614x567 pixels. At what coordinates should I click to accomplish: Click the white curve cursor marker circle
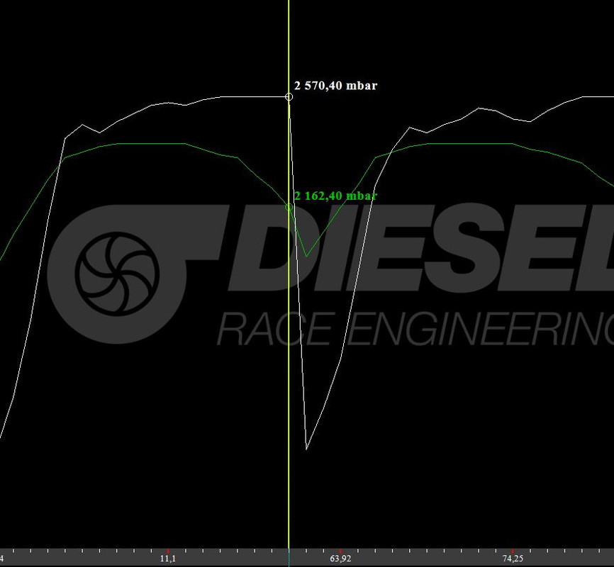289,96
